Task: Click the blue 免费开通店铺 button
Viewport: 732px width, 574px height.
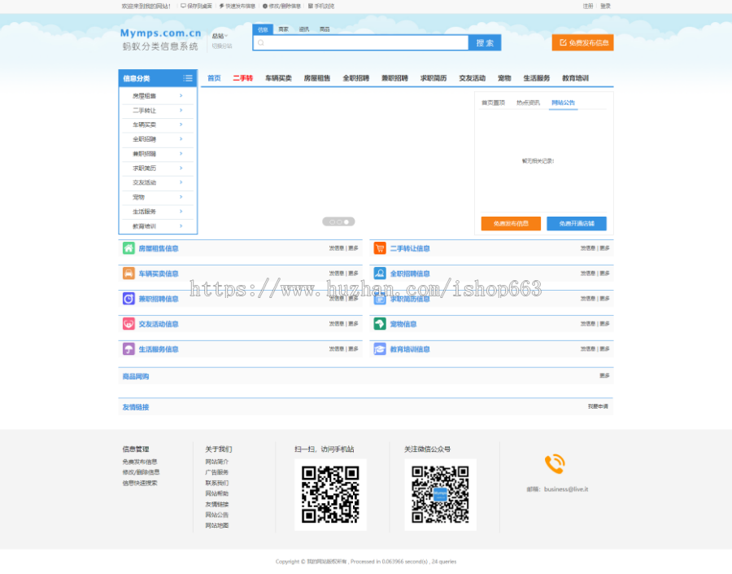Action: 576,223
